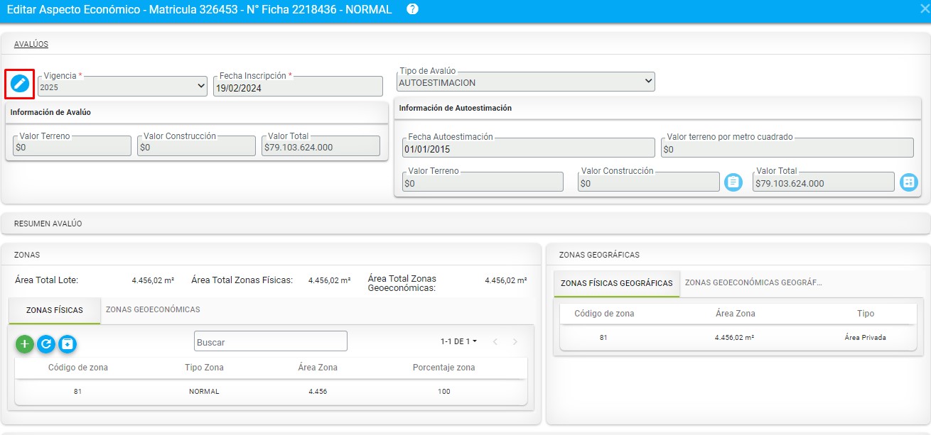Click the Área Zona header in zonas físicas table
This screenshot has width=931, height=435.
318,368
